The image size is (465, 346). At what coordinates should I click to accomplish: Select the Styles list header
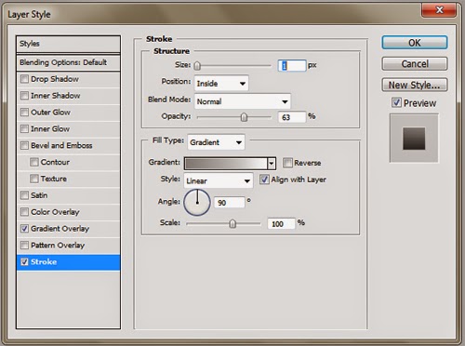[x=68, y=44]
